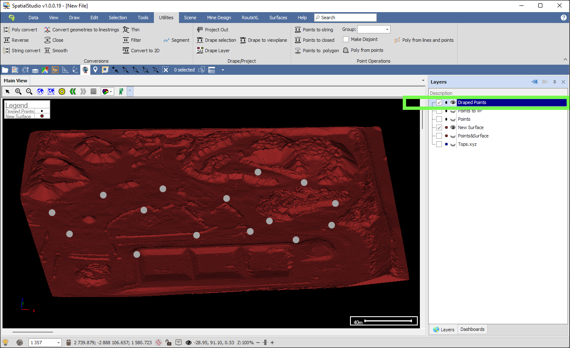Click the padlock icon in status bar
The width and height of the screenshot is (570, 348).
click(x=168, y=343)
